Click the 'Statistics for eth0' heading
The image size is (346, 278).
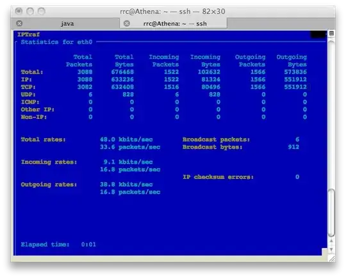[56, 42]
